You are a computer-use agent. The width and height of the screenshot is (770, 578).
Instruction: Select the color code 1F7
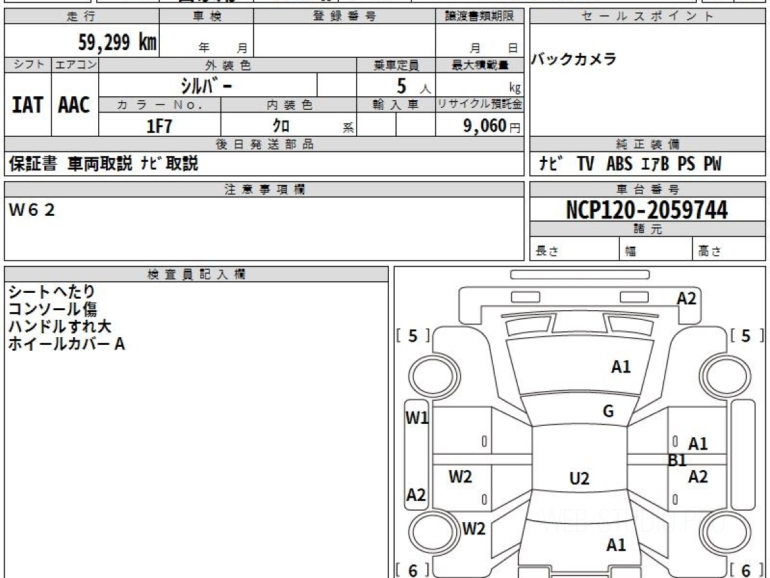pyautogui.click(x=160, y=125)
